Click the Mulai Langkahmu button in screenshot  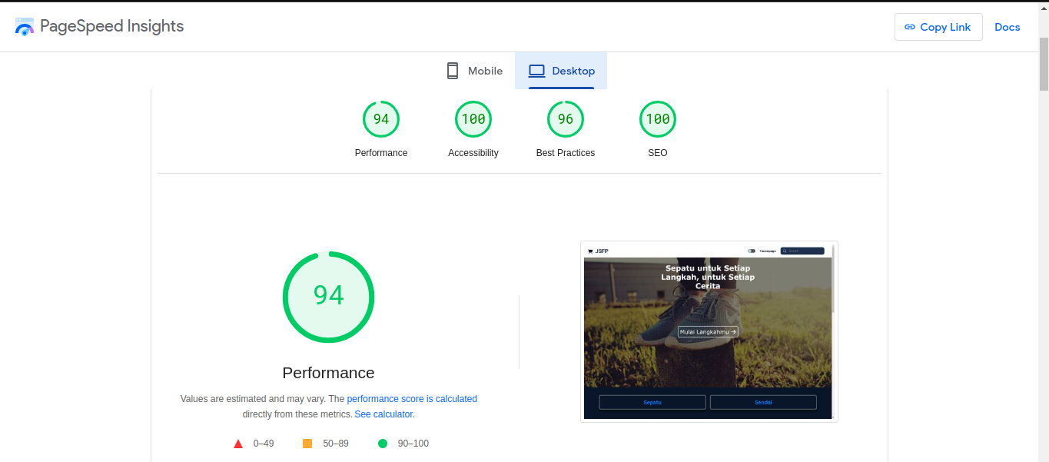click(708, 332)
